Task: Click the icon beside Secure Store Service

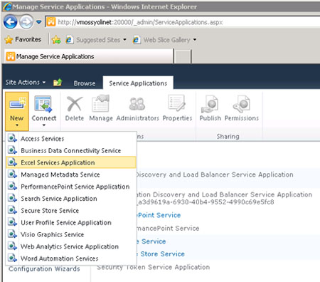Action: pyautogui.click(x=12, y=210)
